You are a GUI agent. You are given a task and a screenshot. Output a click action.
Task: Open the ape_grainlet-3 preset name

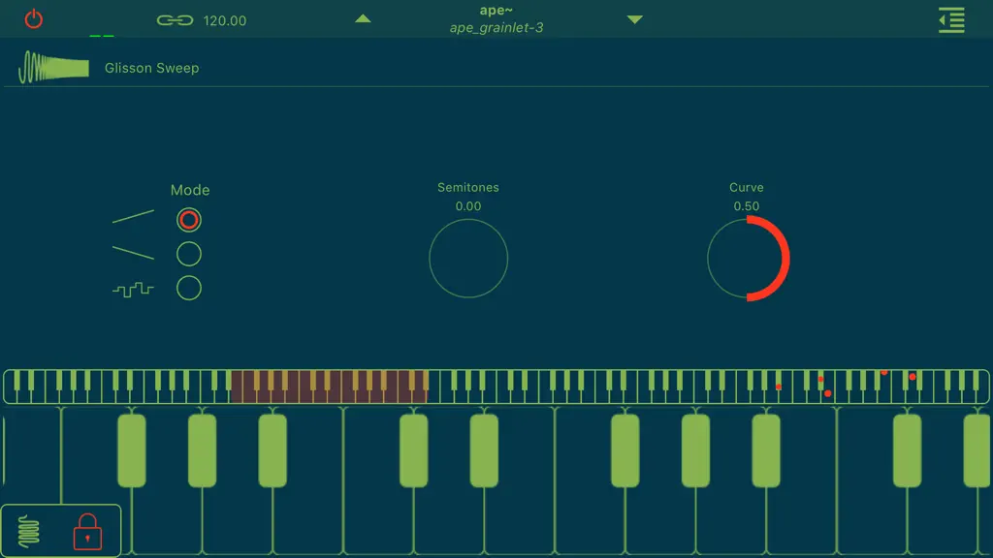[x=496, y=28]
